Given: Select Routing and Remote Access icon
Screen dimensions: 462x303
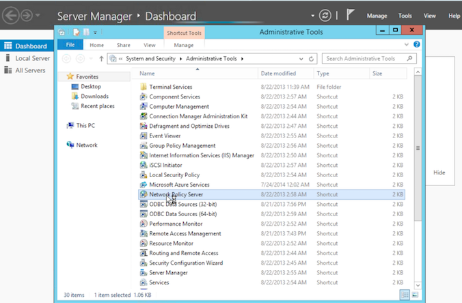Looking at the screenshot, I should coord(144,253).
